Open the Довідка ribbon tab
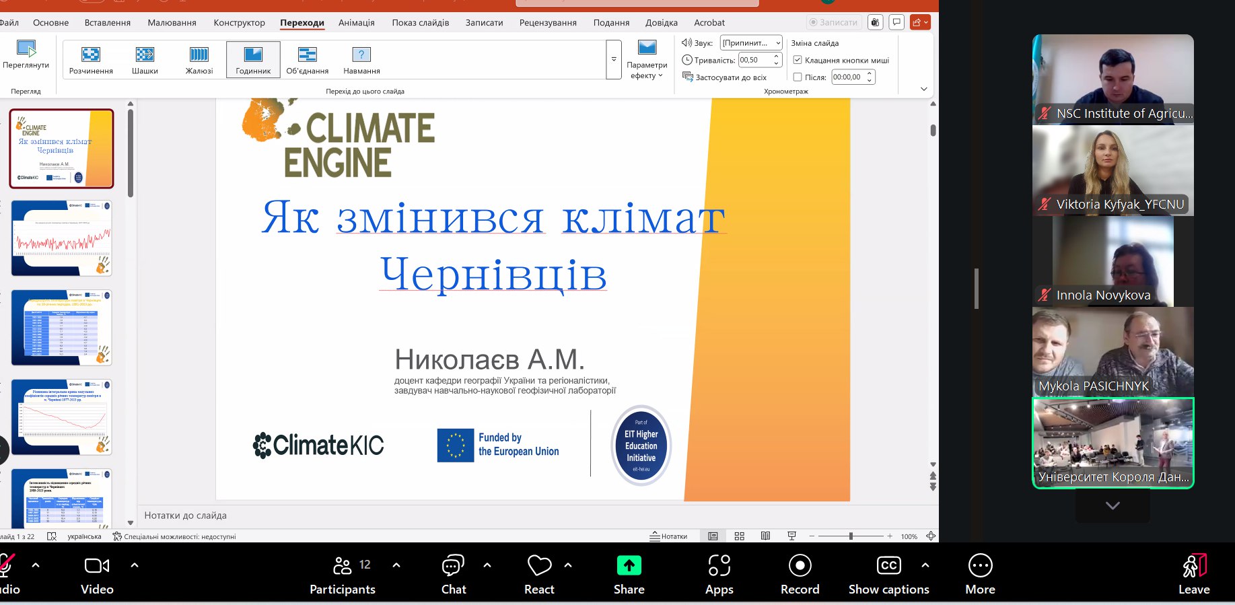 click(662, 22)
